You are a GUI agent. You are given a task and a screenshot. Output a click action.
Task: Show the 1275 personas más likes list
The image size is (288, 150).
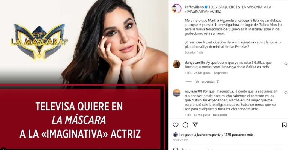[x=238, y=135]
